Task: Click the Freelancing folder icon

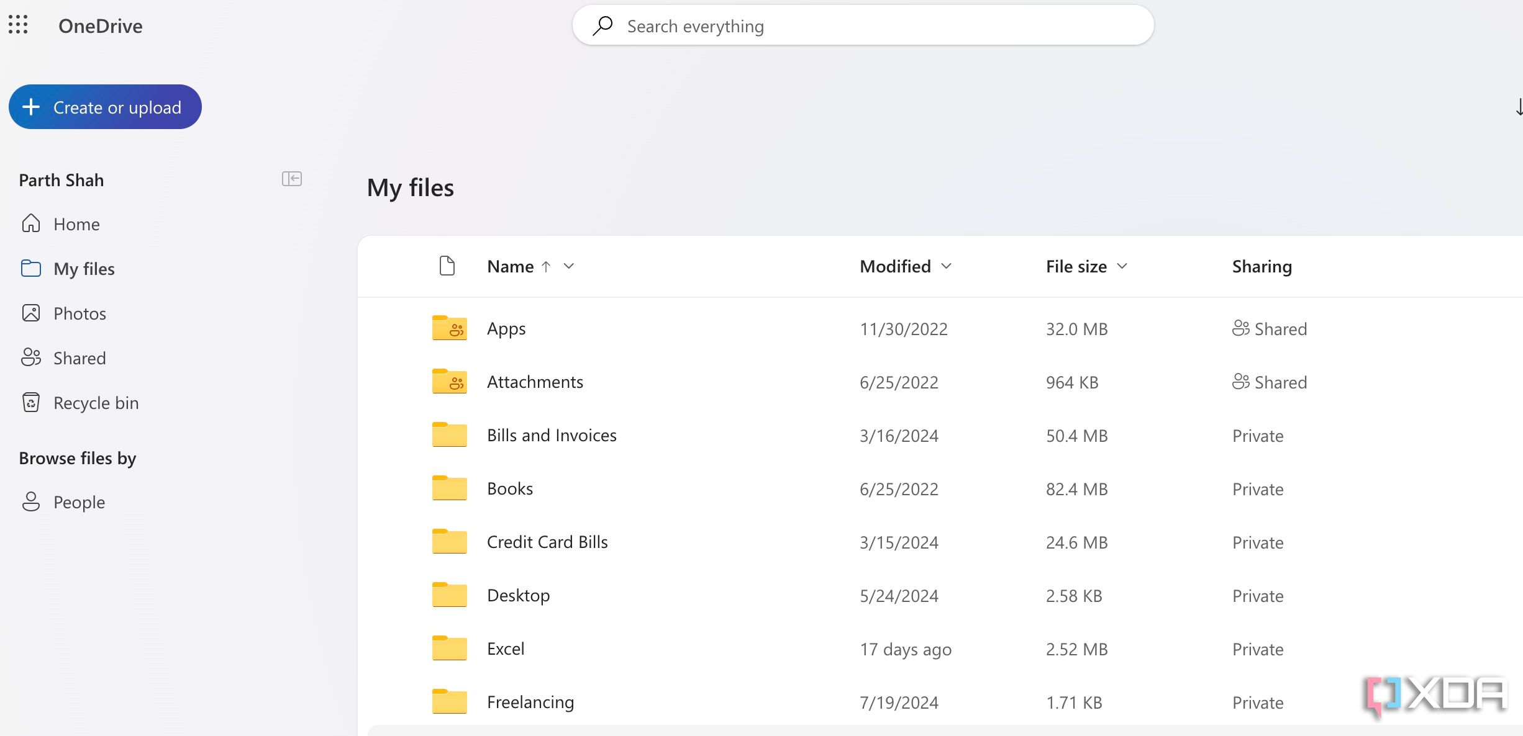Action: point(450,701)
